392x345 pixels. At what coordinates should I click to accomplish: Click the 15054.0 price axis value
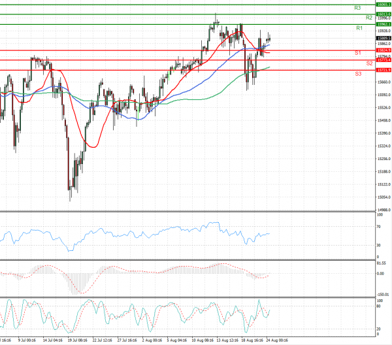(384, 197)
